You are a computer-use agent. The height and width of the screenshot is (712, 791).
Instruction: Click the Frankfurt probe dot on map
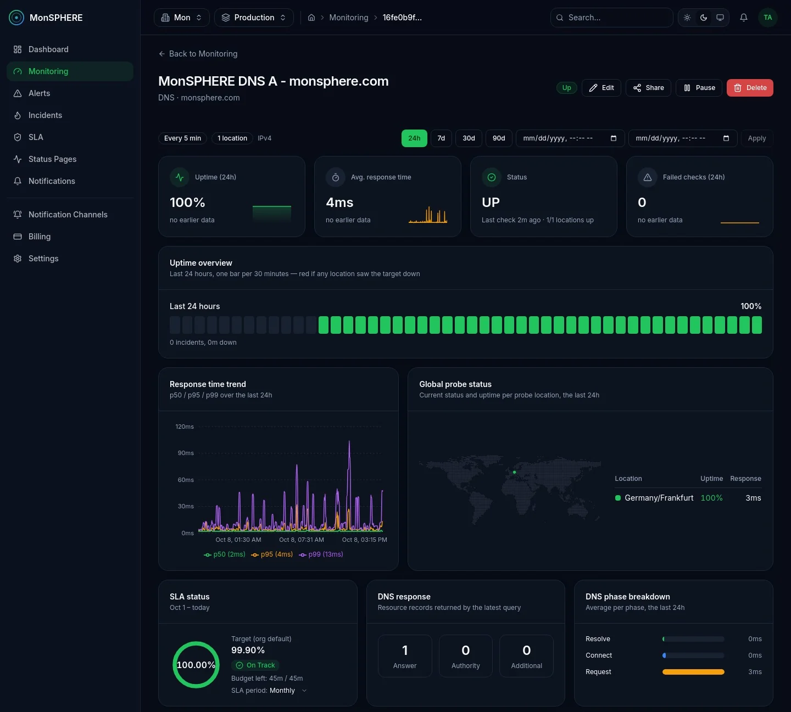(514, 472)
